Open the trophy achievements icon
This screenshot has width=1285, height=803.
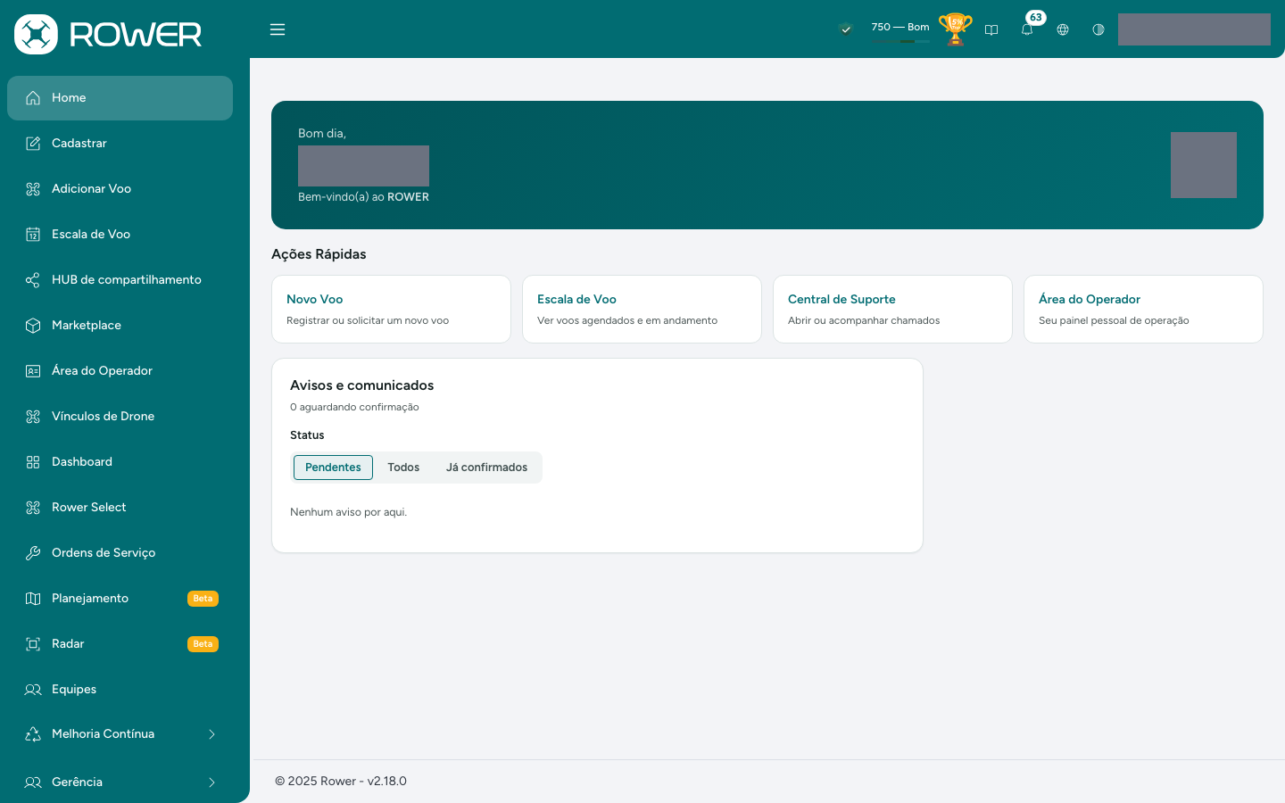[x=955, y=29]
